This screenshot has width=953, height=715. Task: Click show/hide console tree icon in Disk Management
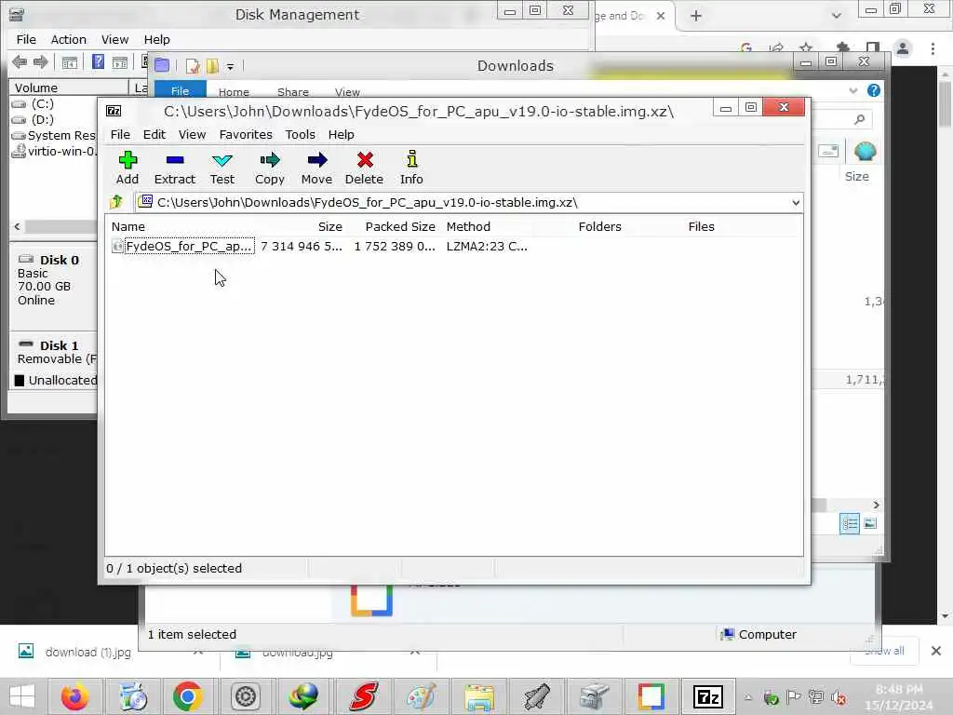coord(70,62)
